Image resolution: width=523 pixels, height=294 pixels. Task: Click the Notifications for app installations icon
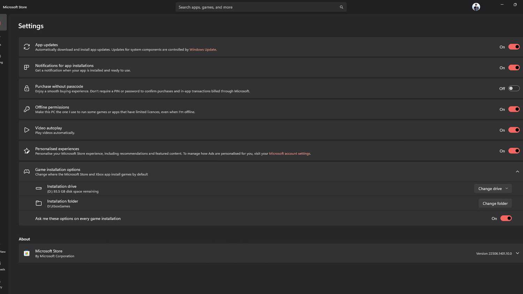pyautogui.click(x=26, y=68)
